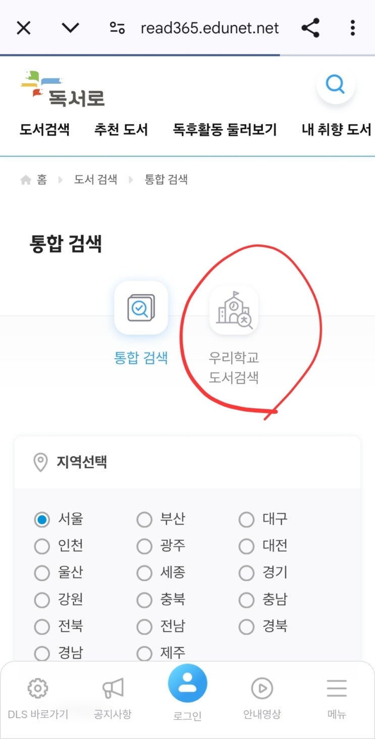The height and width of the screenshot is (739, 375).
Task: Open the 우리학교 도서검색 school icon
Action: click(234, 310)
